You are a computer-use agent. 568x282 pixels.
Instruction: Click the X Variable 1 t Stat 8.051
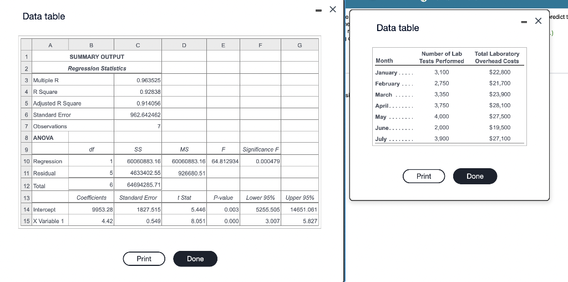[199, 221]
